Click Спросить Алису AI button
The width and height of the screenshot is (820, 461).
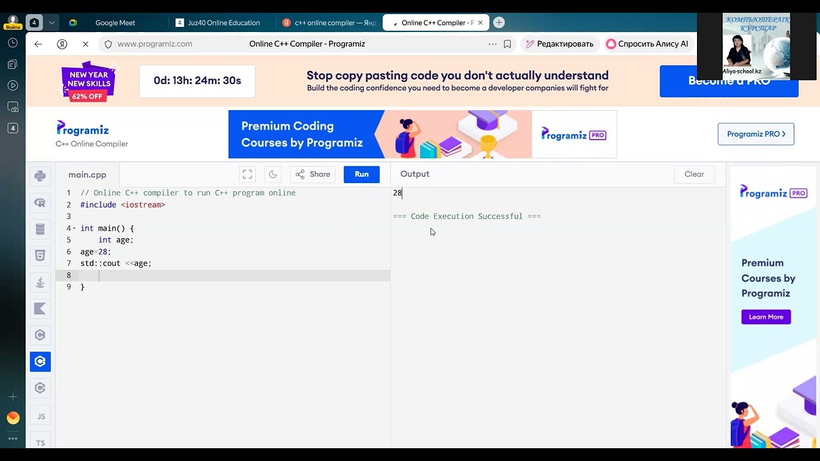pyautogui.click(x=647, y=44)
